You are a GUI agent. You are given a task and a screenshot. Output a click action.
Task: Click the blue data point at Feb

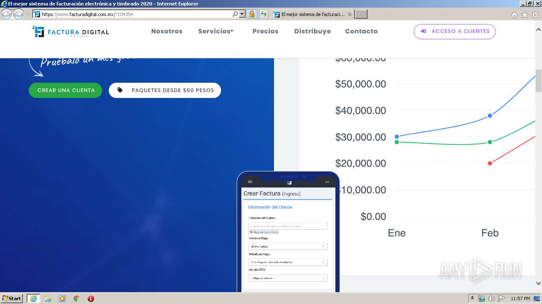pyautogui.click(x=490, y=116)
